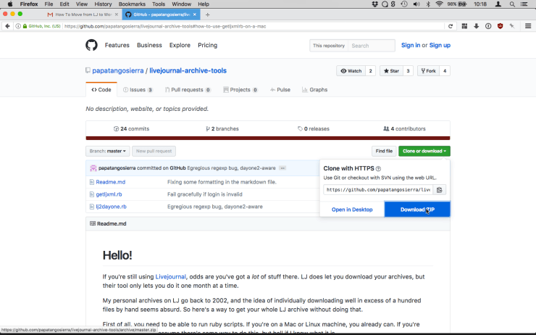Collapse the Clone or download dropdown
This screenshot has width=536, height=335.
[x=424, y=151]
